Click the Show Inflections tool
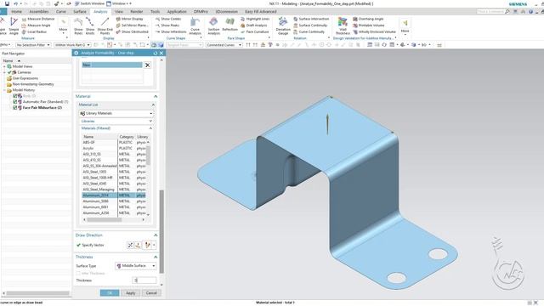544x306 pixels. [171, 31]
